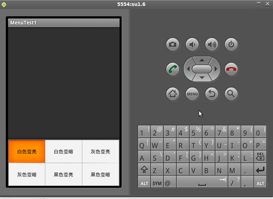Click the T key
The image size is (273, 199).
[x=196, y=144]
